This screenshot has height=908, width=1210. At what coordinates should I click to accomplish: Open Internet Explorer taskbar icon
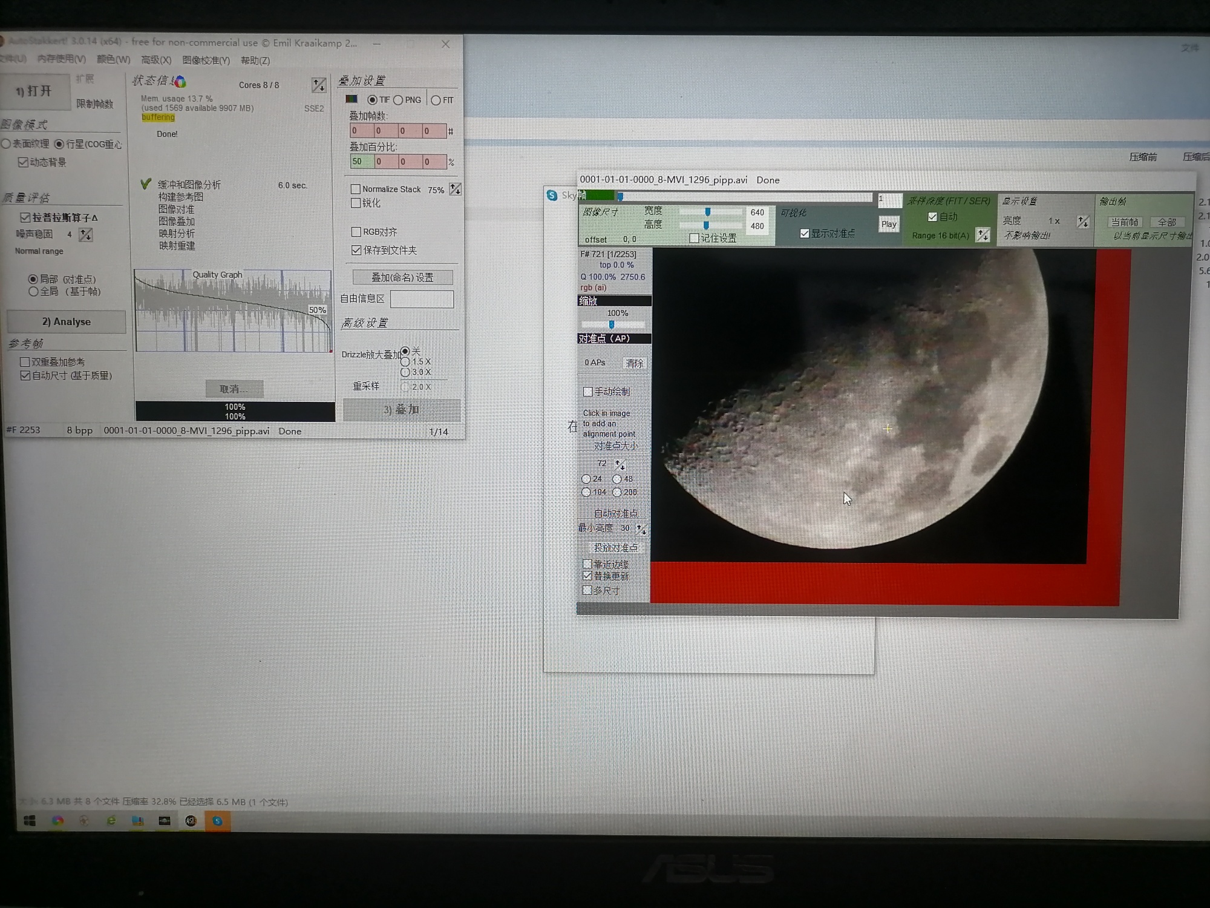111,821
